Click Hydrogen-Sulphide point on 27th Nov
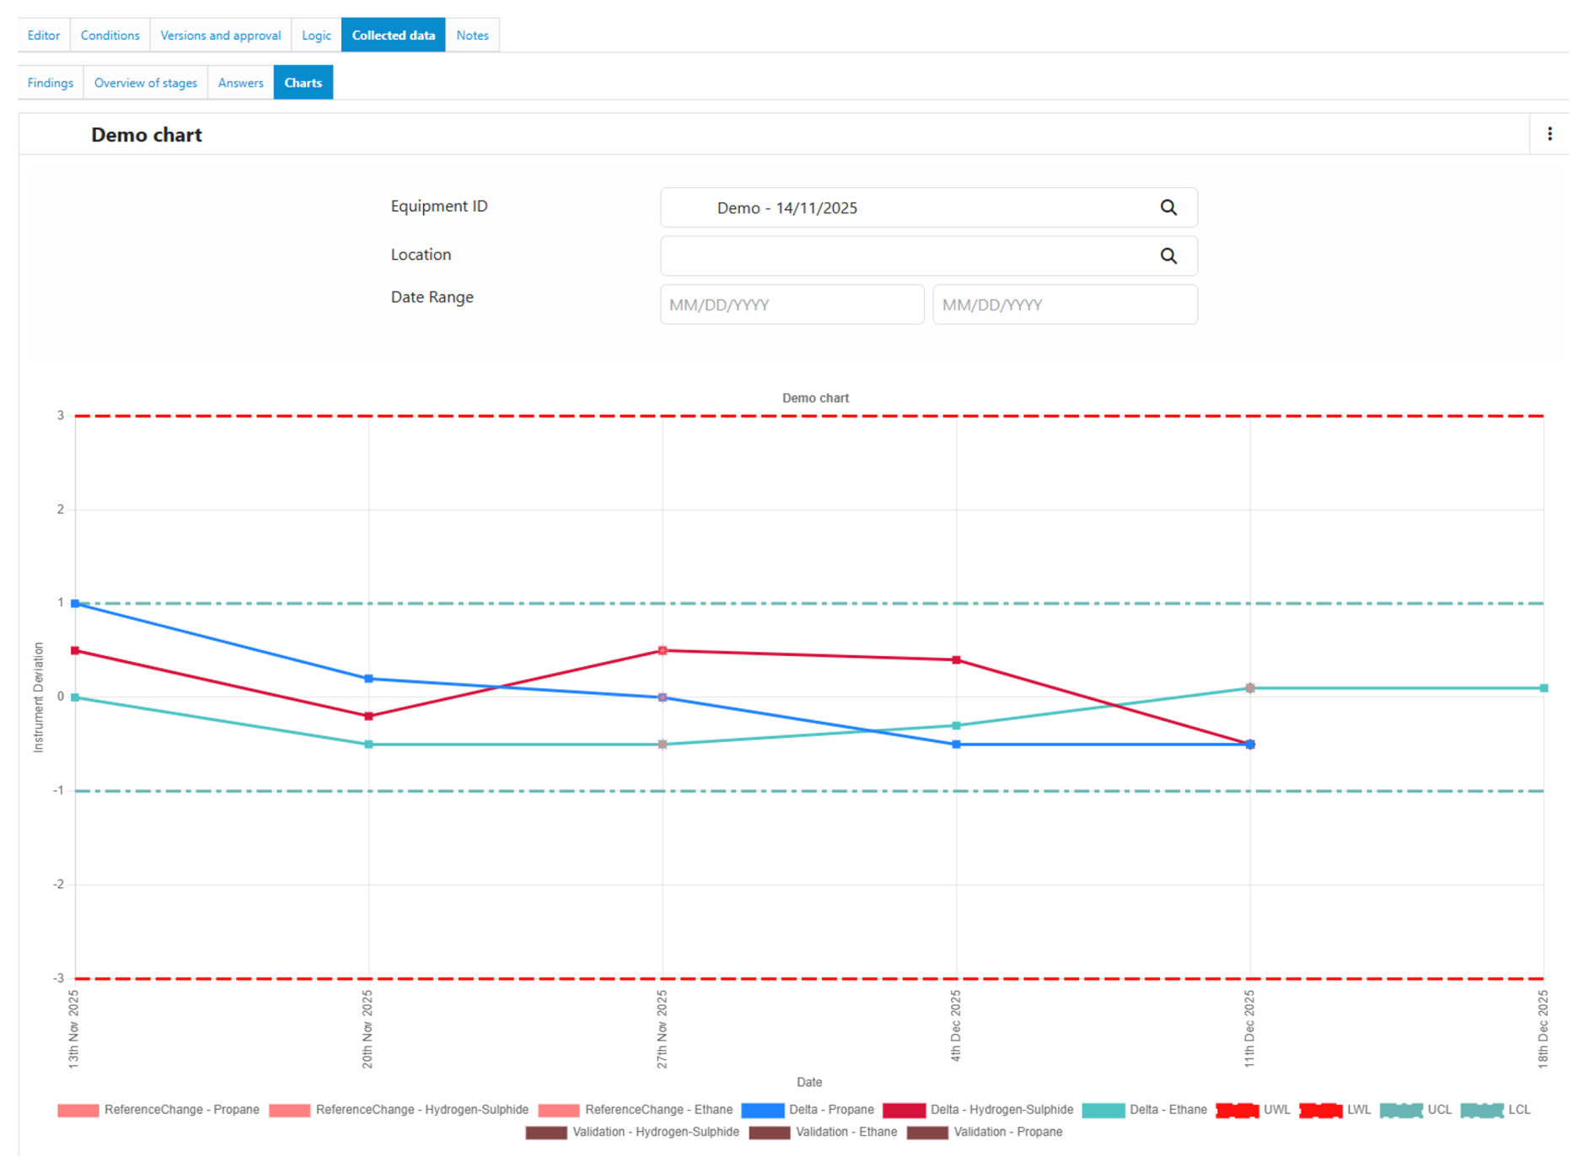This screenshot has height=1168, width=1578. (x=663, y=651)
